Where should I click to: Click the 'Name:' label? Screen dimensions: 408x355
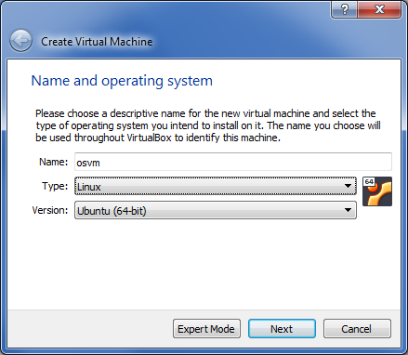pyautogui.click(x=53, y=162)
